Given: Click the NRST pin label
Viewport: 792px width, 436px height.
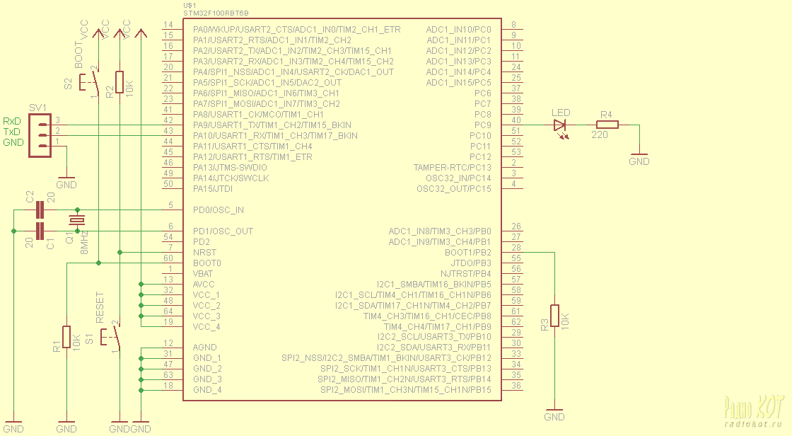Looking at the screenshot, I should (204, 252).
